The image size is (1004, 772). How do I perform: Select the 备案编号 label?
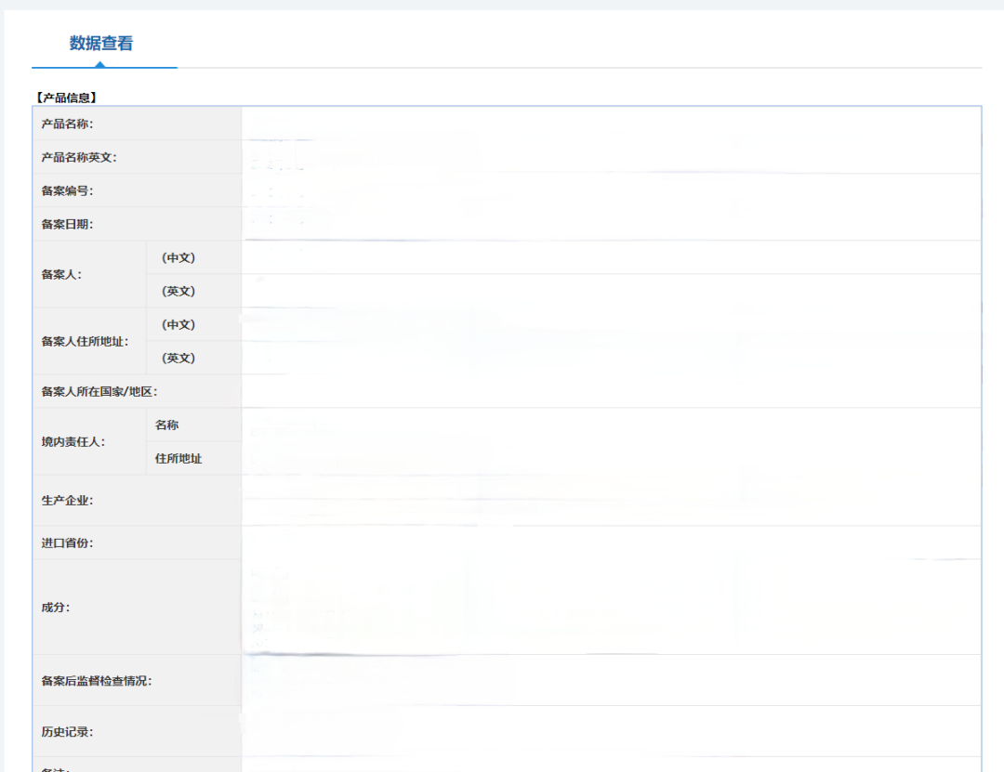(x=67, y=190)
